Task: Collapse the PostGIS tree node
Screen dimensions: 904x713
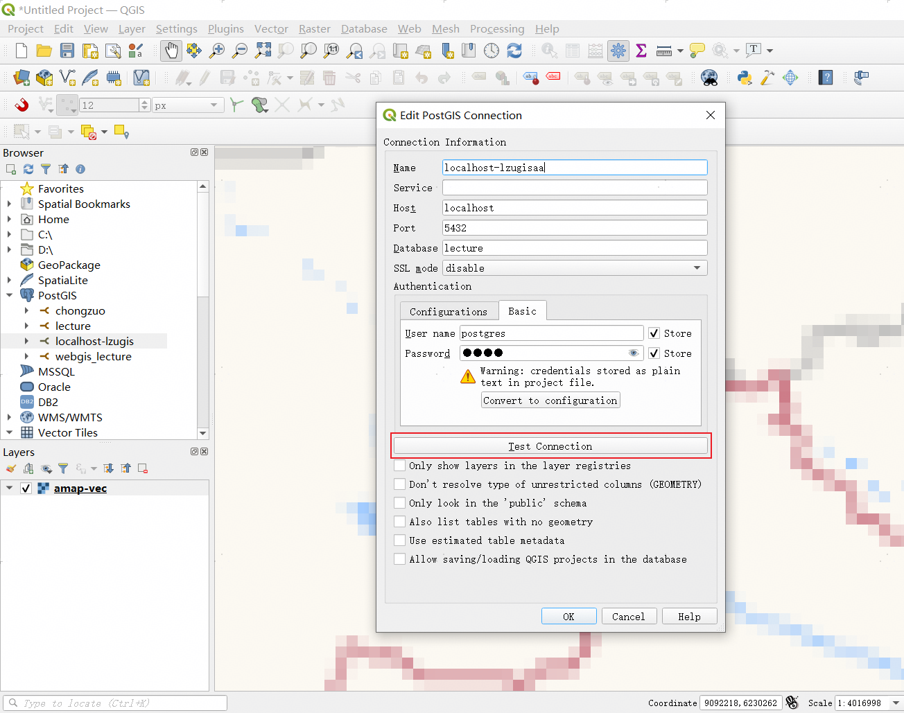Action: [x=9, y=296]
